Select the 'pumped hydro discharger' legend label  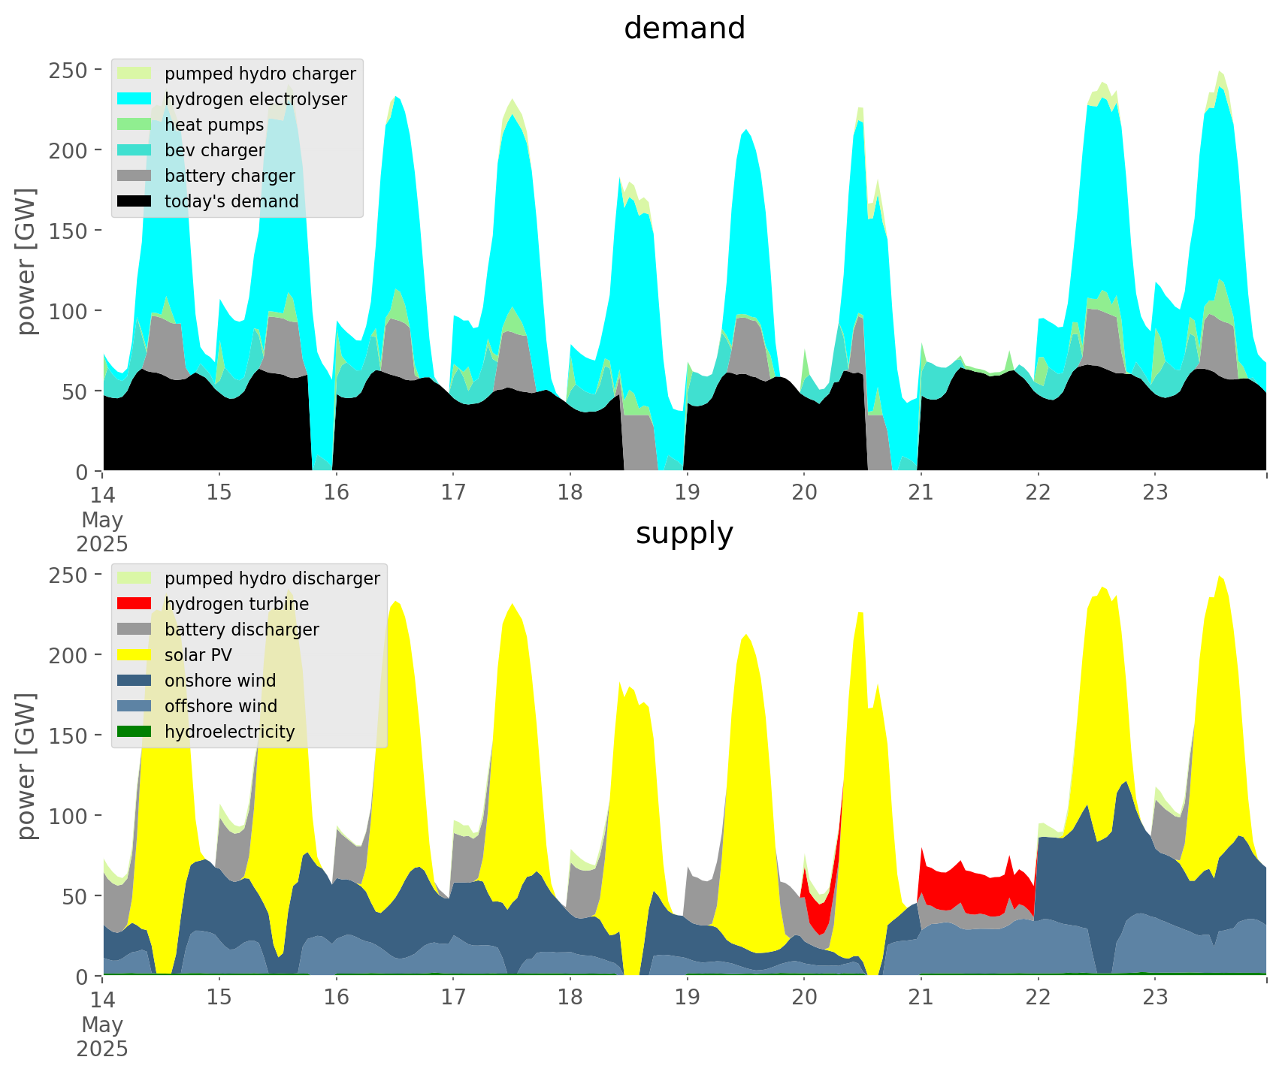[x=272, y=579]
